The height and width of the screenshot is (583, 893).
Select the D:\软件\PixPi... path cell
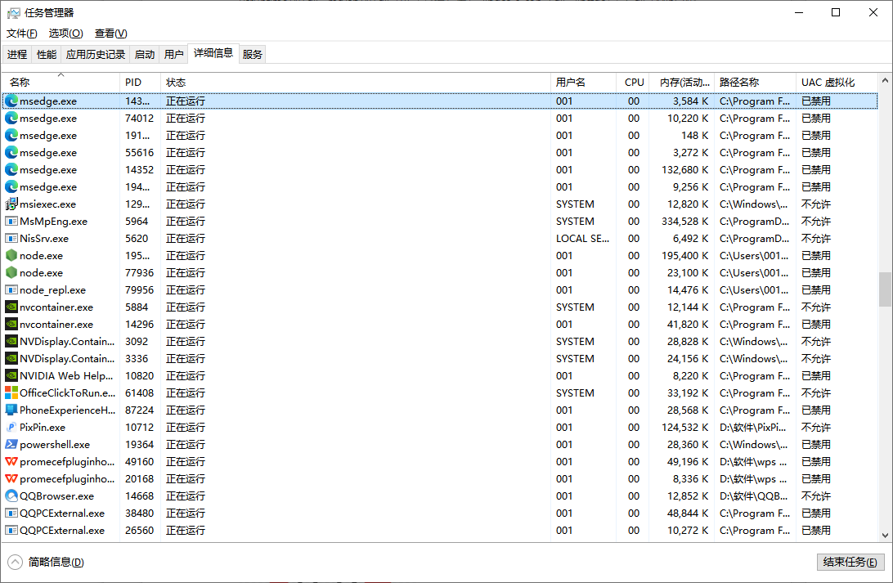753,427
